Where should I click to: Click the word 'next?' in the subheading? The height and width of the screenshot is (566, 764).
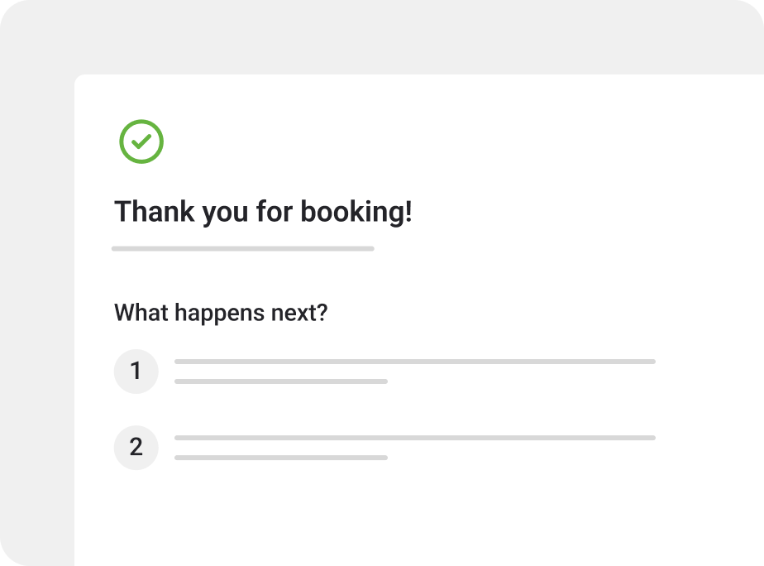pos(298,313)
